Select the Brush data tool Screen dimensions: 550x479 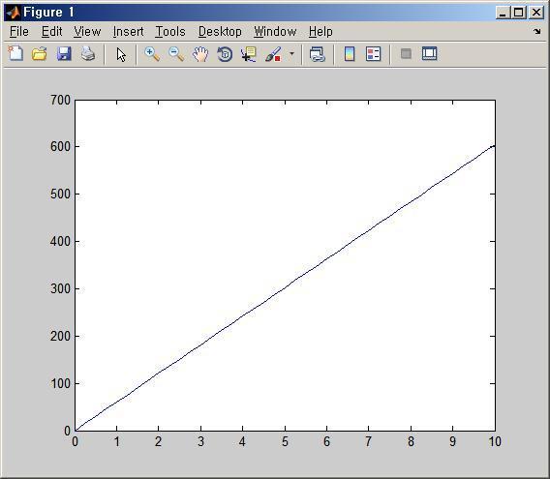273,54
